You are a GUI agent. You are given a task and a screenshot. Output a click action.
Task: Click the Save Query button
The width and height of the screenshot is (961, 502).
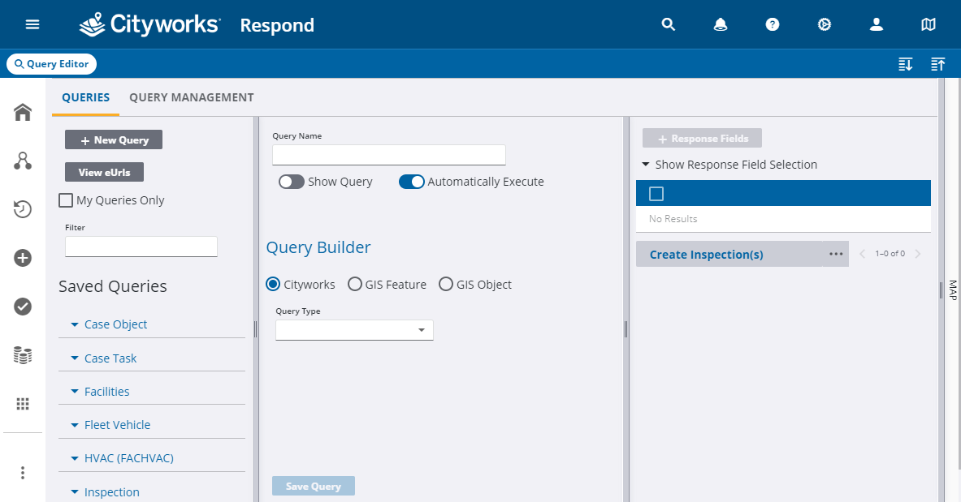pyautogui.click(x=314, y=486)
